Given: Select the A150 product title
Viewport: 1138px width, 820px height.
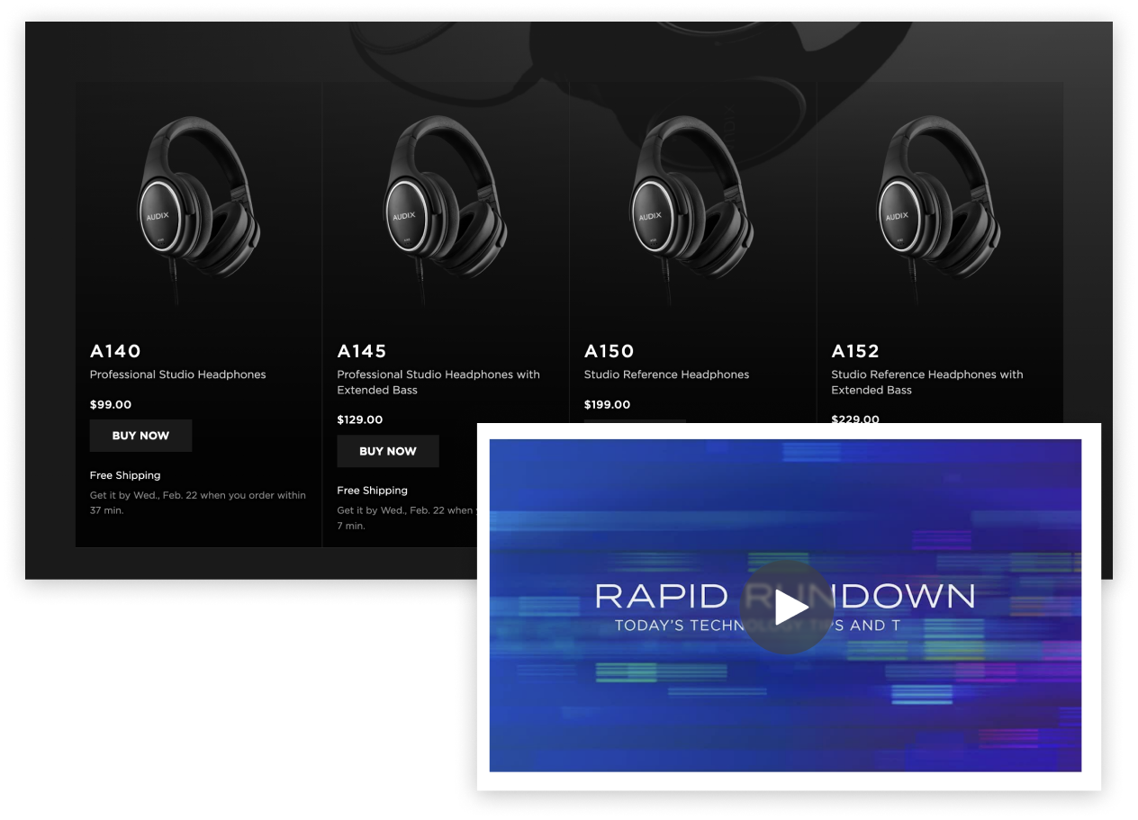Looking at the screenshot, I should click(x=610, y=351).
